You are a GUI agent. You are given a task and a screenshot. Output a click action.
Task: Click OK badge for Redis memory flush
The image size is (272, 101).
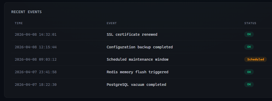pos(249,72)
